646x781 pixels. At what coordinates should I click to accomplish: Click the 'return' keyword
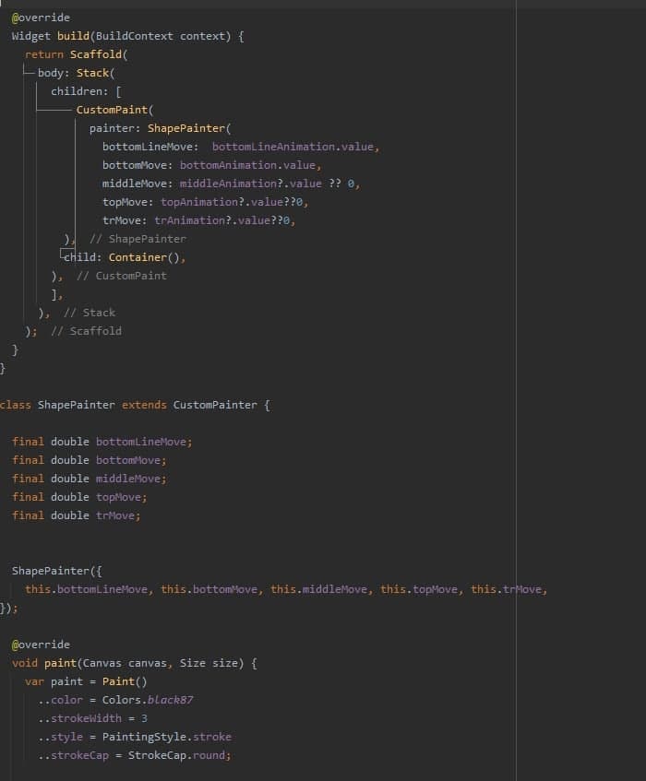tap(44, 54)
